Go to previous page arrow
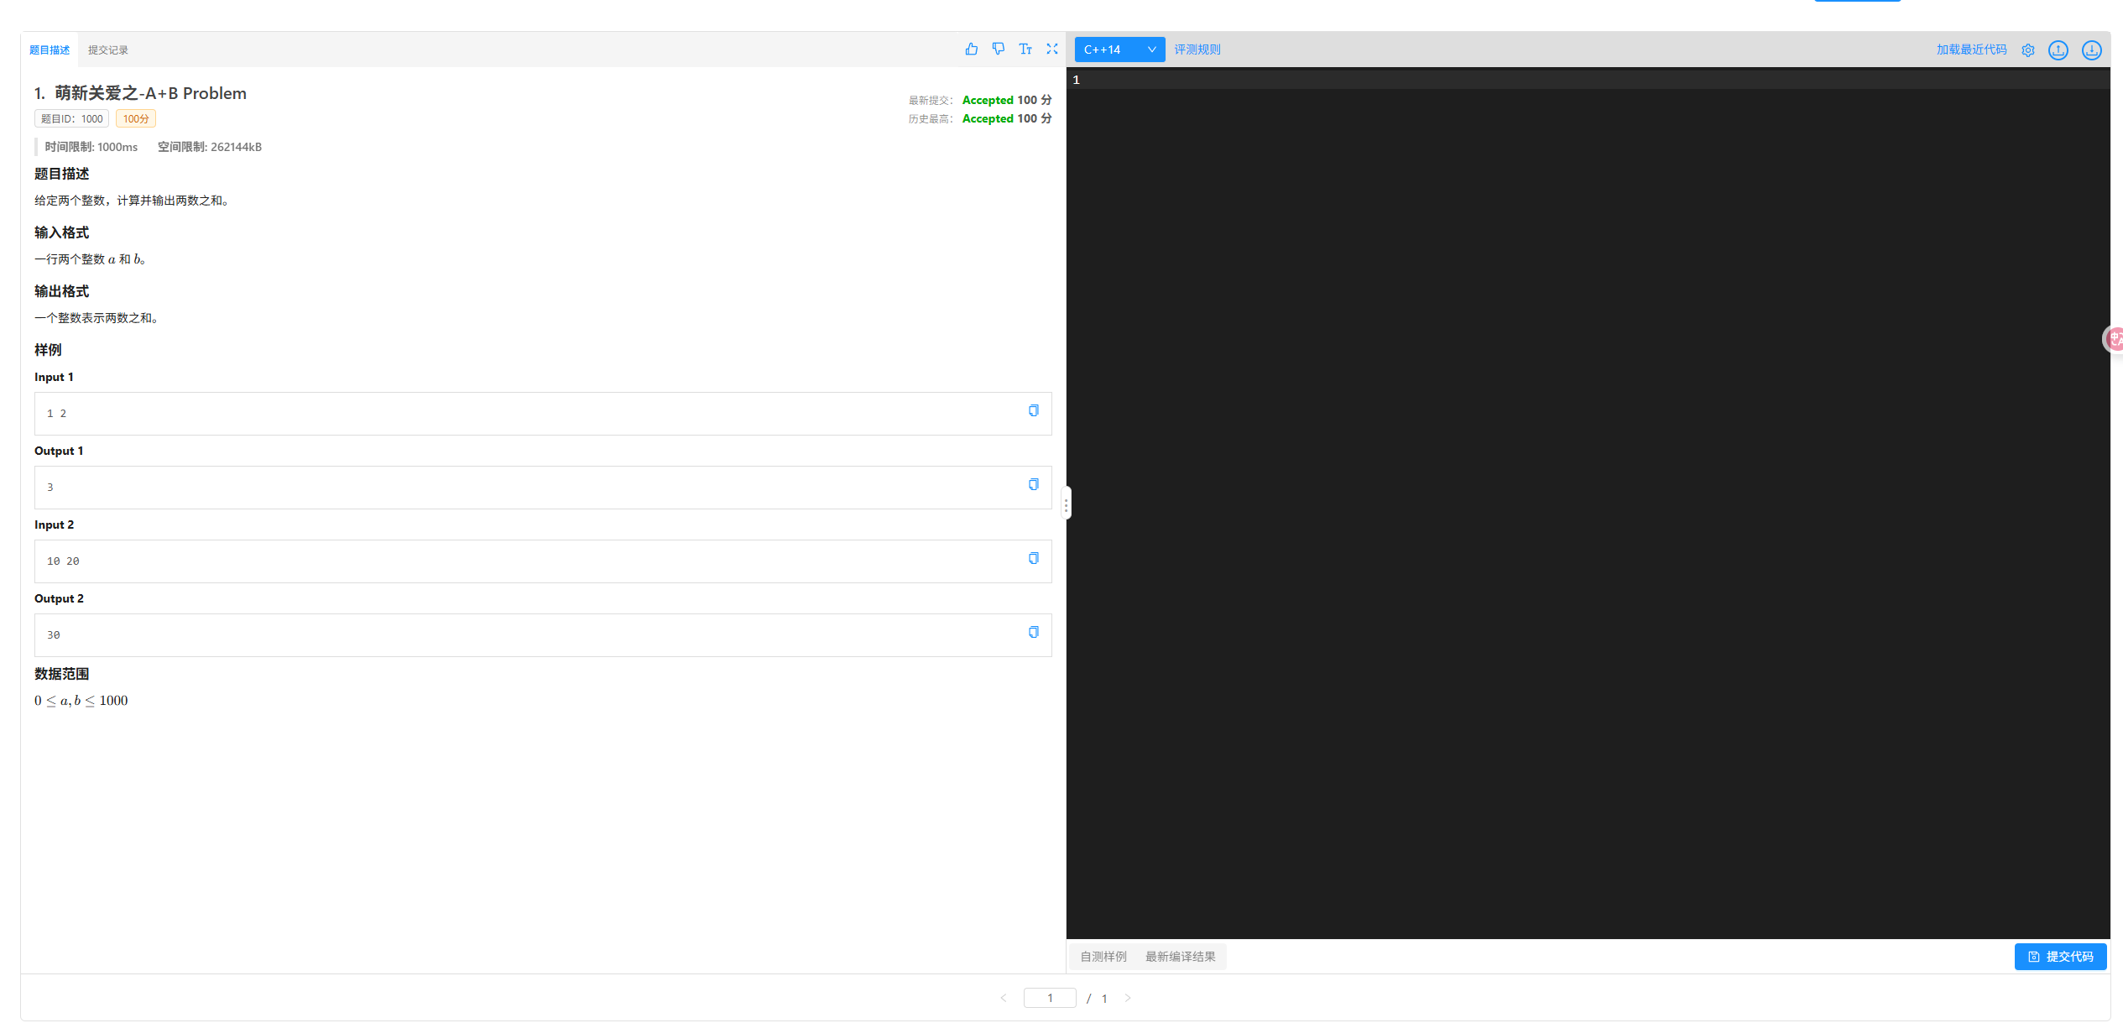Screen dimensions: 2123x1023 1004,998
